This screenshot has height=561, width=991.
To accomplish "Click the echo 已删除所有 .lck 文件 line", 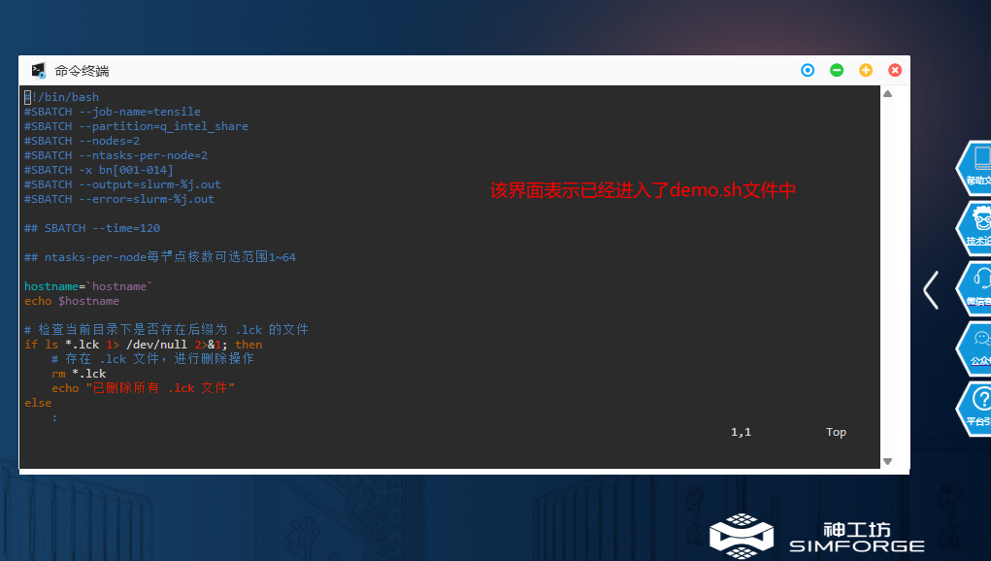I will [x=143, y=388].
